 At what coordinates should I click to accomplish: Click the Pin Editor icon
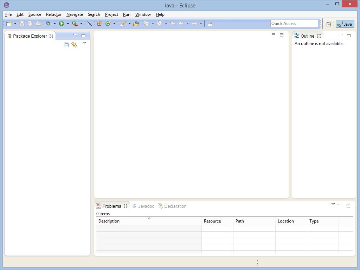(210, 24)
